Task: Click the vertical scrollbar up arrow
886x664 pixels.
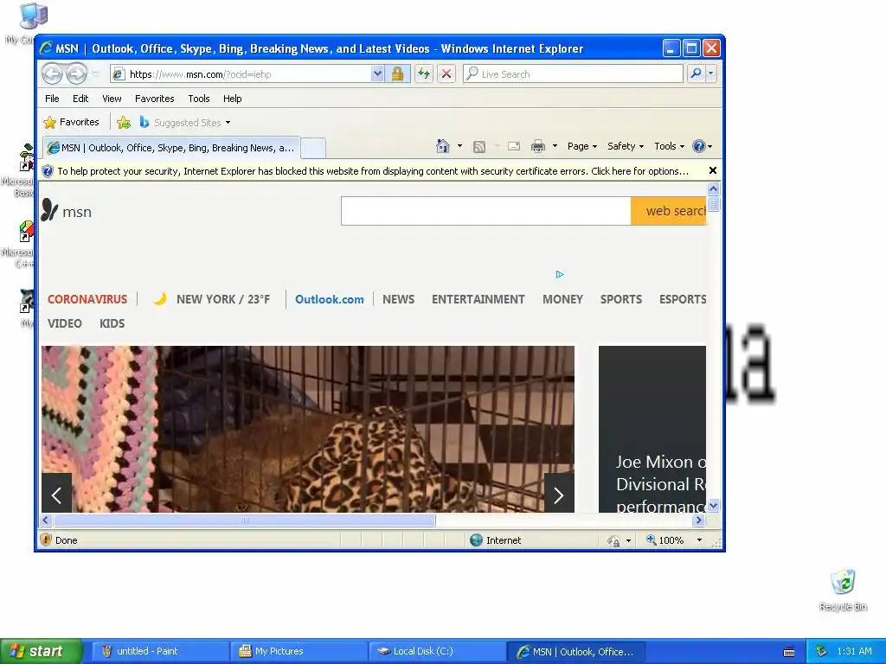Action: 713,188
